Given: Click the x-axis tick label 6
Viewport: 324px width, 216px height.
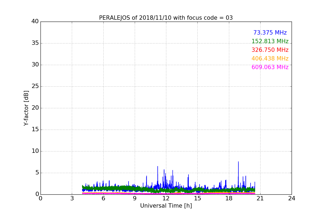Looking at the screenshot, I should [103, 198].
